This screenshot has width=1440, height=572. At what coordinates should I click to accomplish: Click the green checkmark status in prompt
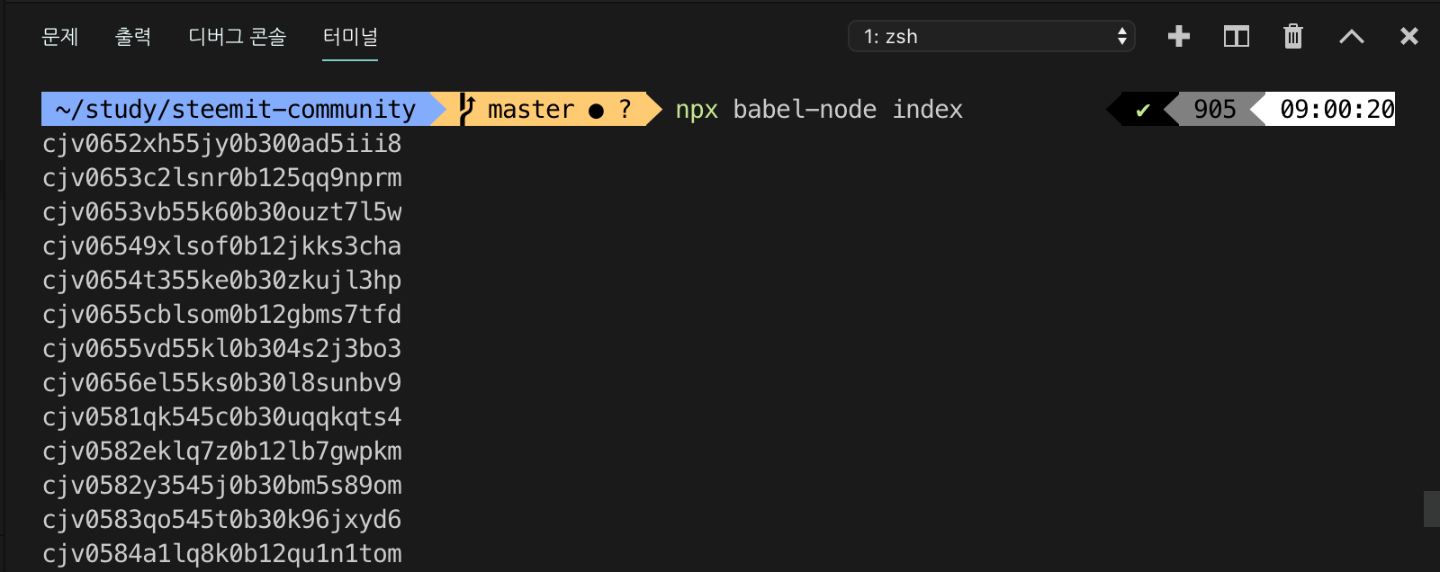[x=1143, y=110]
